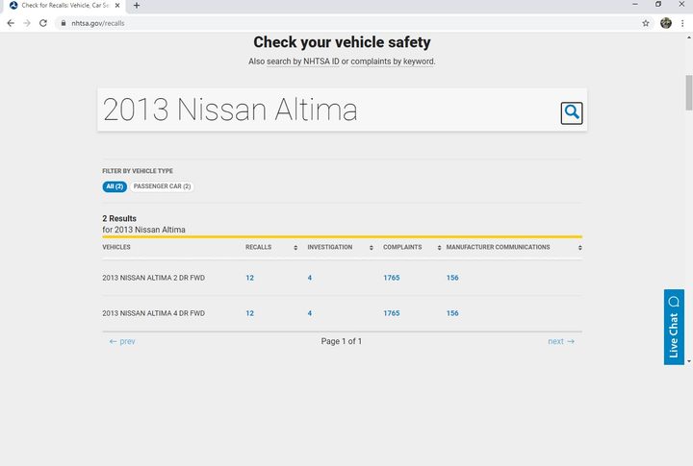Viewport: 693px width, 466px height.
Task: Click the VEHICLES column header
Action: coord(116,247)
